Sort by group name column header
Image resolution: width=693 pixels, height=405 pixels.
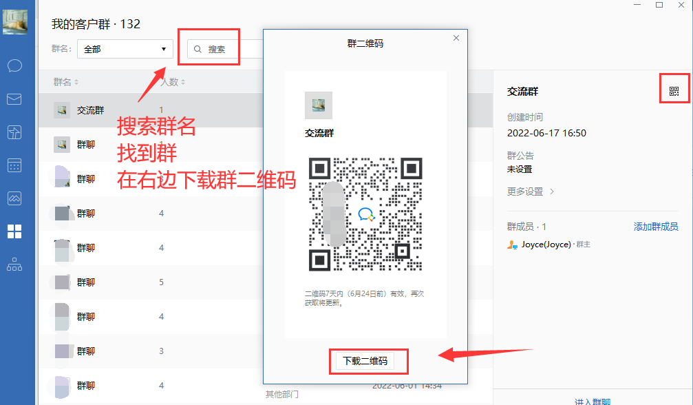point(66,82)
